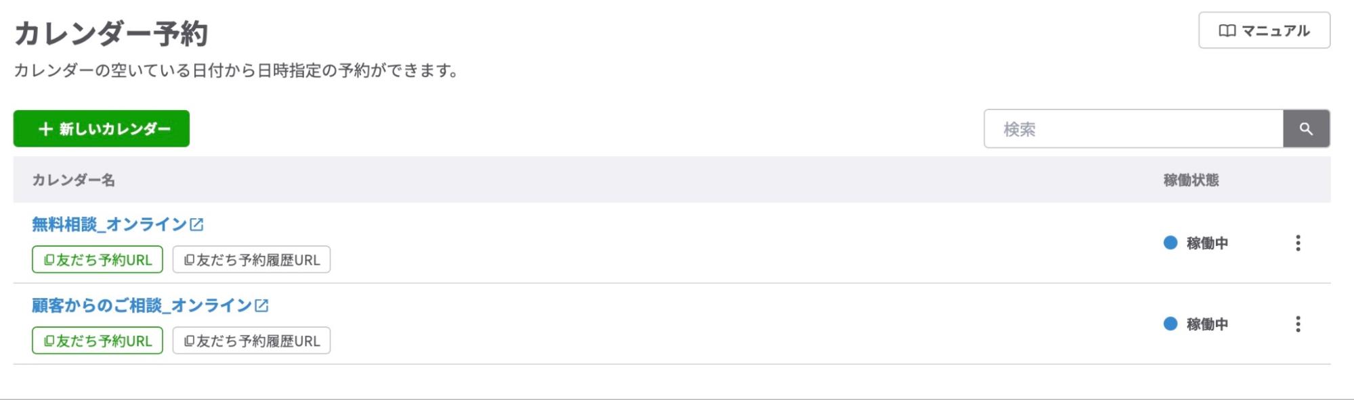Open the 顧客からのご相談_オンライン calendar link
Image resolution: width=1354 pixels, height=400 pixels.
pyautogui.click(x=142, y=305)
